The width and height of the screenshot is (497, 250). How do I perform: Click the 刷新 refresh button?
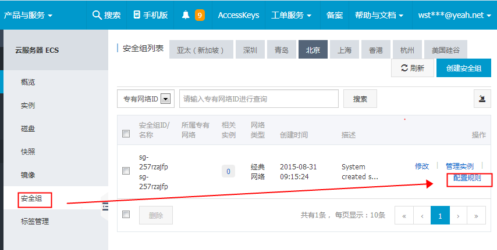click(413, 68)
